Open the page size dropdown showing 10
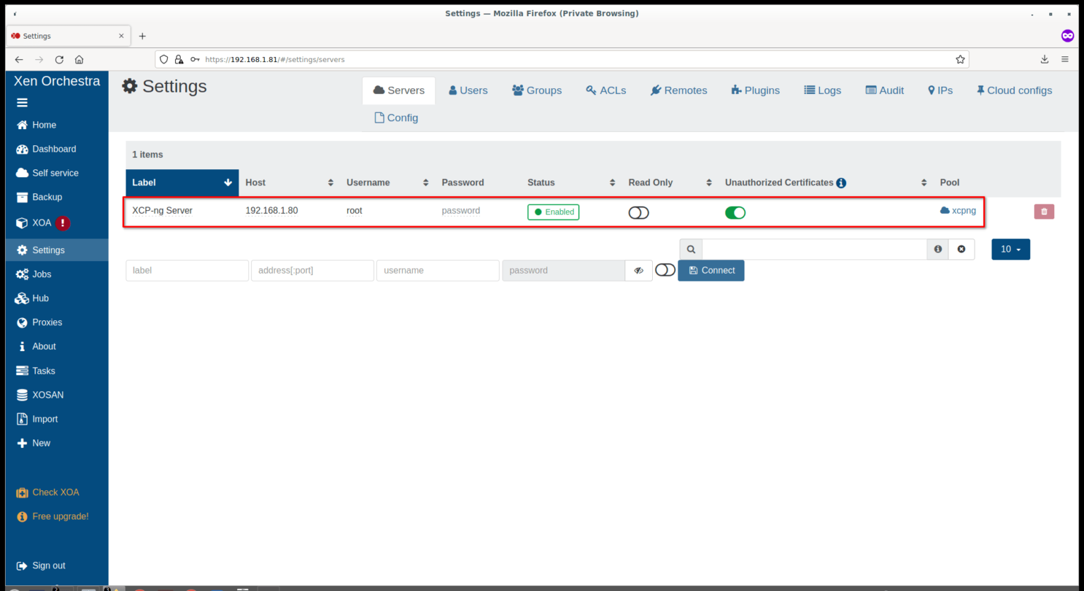Screen dimensions: 1084x591 pyautogui.click(x=1010, y=249)
